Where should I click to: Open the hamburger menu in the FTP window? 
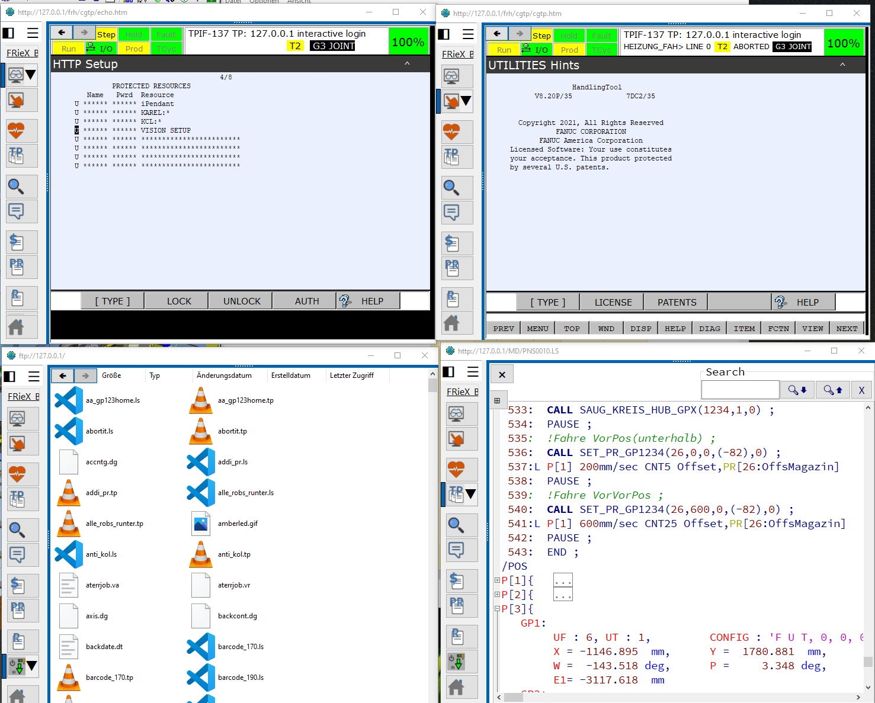[x=34, y=376]
